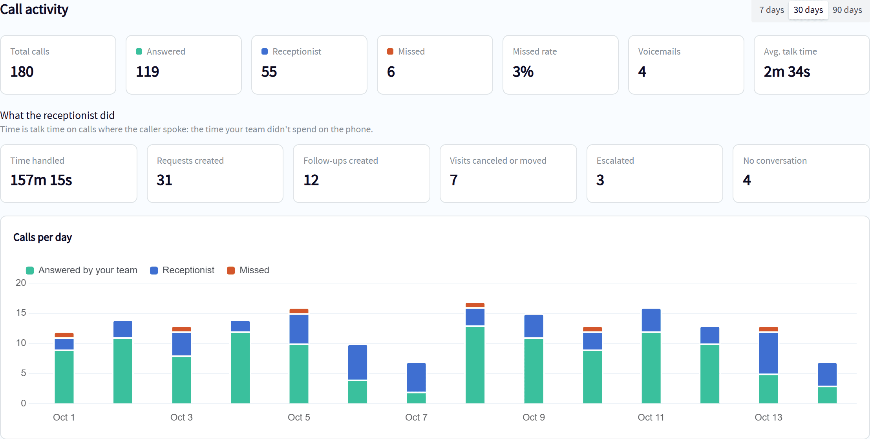Image resolution: width=870 pixels, height=439 pixels.
Task: Select Visits canceled or moved card
Action: [x=508, y=174]
